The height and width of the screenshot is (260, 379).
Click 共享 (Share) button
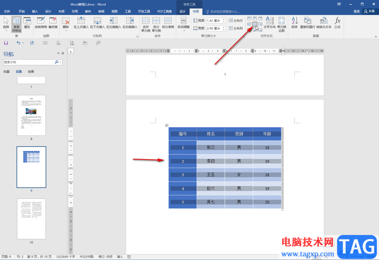tap(370, 11)
